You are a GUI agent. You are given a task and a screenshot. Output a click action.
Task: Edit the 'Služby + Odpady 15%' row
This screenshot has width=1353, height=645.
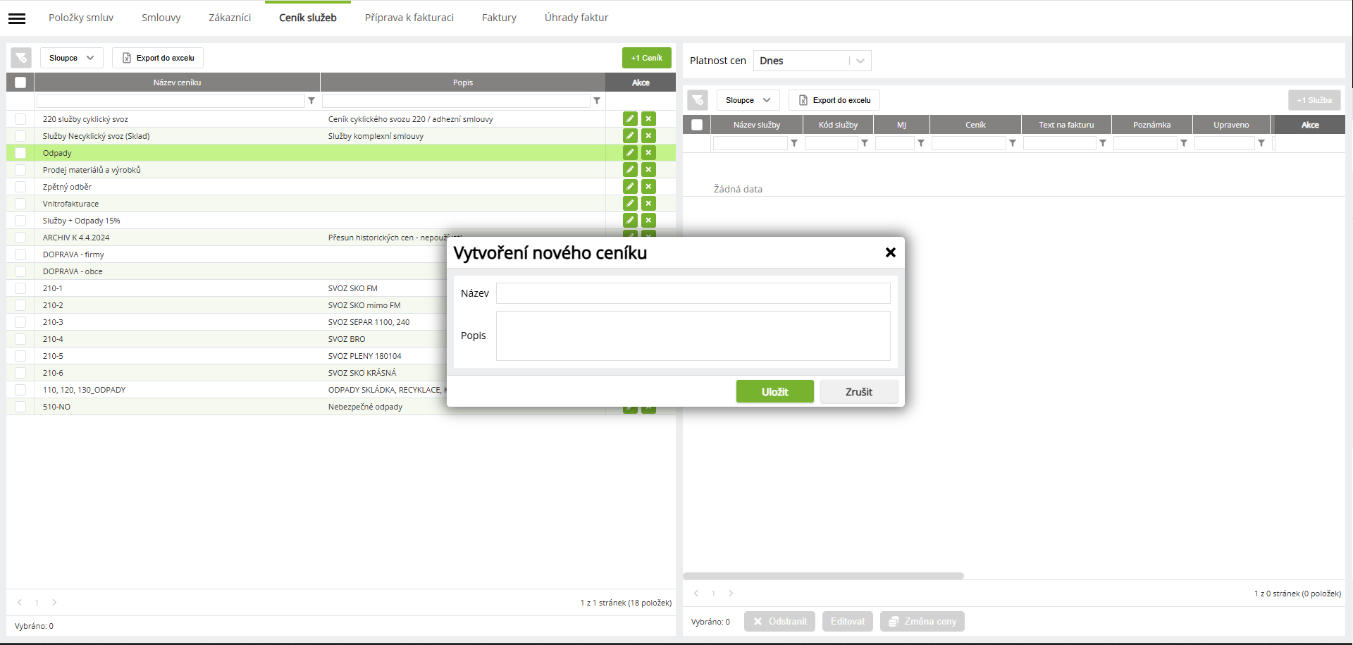pyautogui.click(x=630, y=221)
